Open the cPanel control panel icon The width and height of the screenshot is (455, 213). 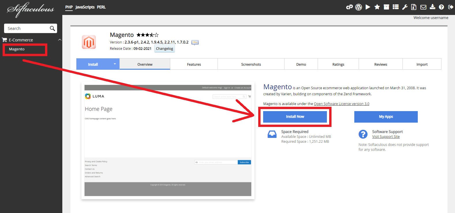pyautogui.click(x=349, y=7)
